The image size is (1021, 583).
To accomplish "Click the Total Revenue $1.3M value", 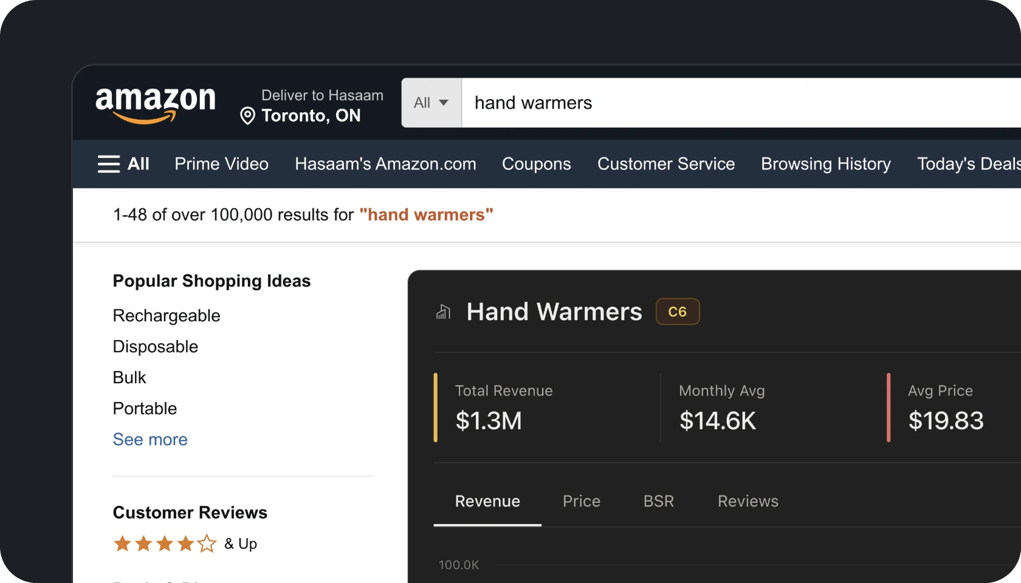I will [x=489, y=421].
